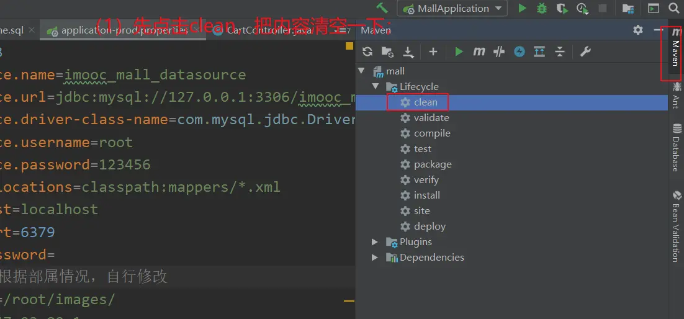Select the install lifecycle goal

(427, 195)
